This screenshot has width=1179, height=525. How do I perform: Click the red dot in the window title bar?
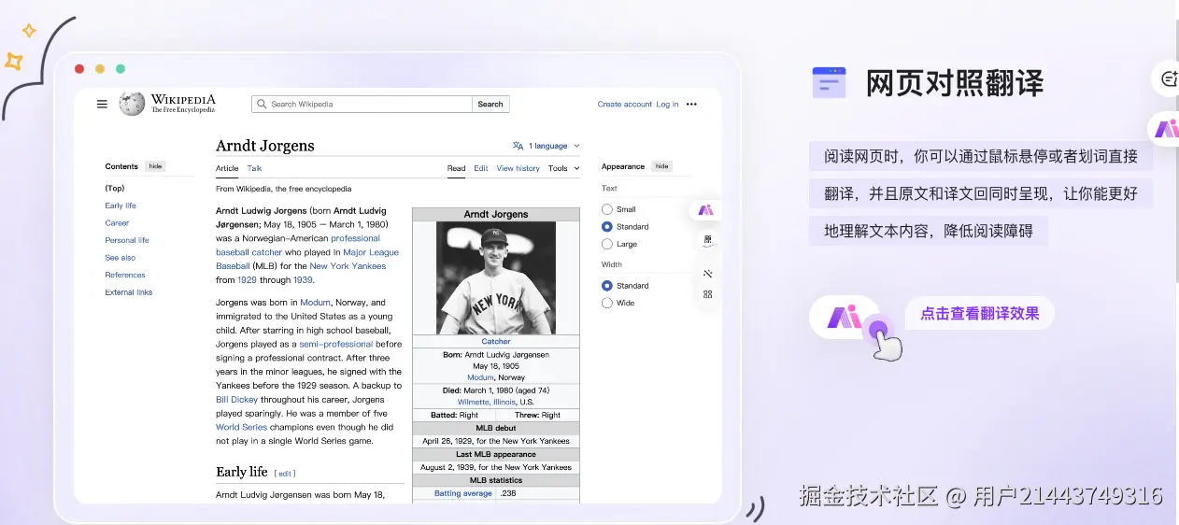(79, 69)
